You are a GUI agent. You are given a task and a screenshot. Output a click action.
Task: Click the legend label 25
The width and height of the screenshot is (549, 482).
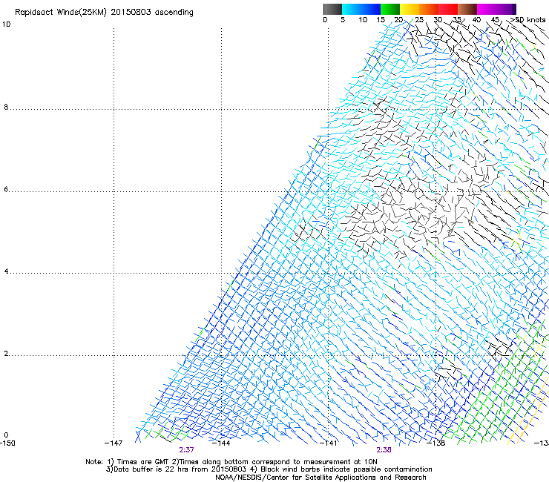[419, 20]
